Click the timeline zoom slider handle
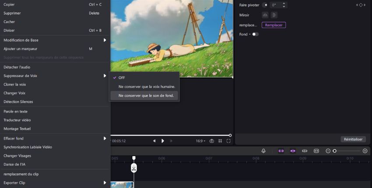The height and width of the screenshot is (188, 372). pyautogui.click(x=335, y=151)
